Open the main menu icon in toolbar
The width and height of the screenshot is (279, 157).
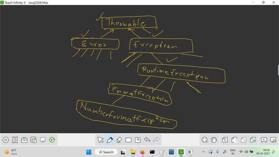pos(6,140)
